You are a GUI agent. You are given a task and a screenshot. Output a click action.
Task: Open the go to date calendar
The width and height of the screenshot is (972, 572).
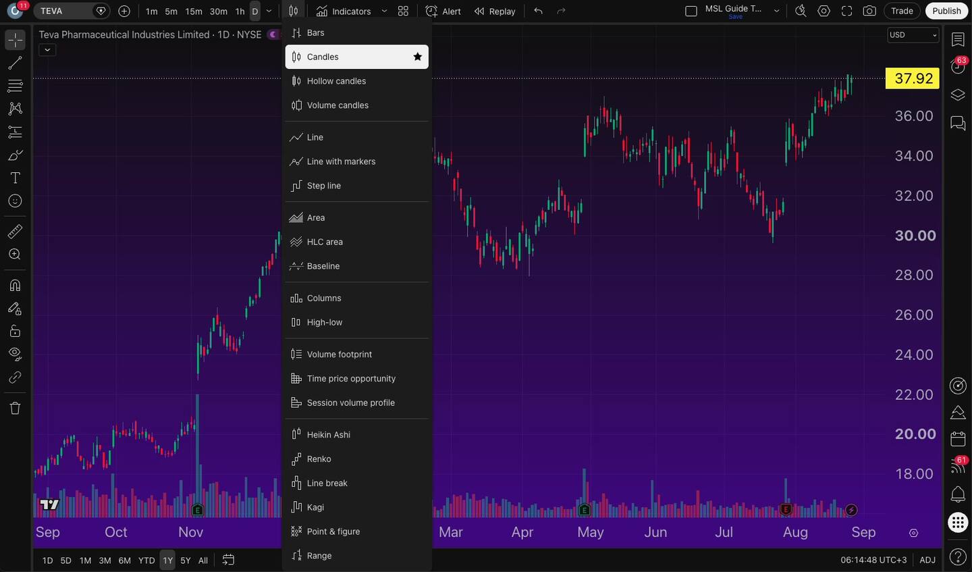228,560
